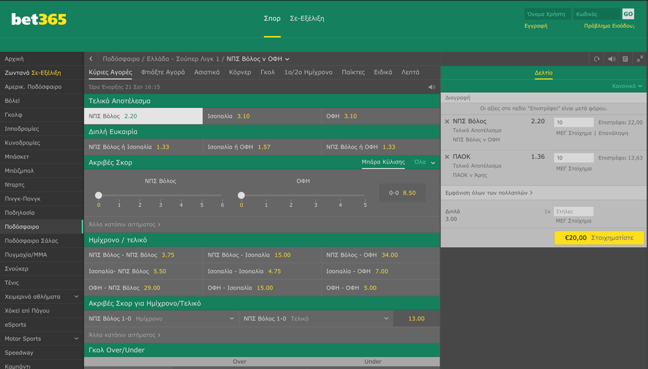Screen dimensions: 648x369
Task: Select Κόρνερ market tab
Action: 240,72
